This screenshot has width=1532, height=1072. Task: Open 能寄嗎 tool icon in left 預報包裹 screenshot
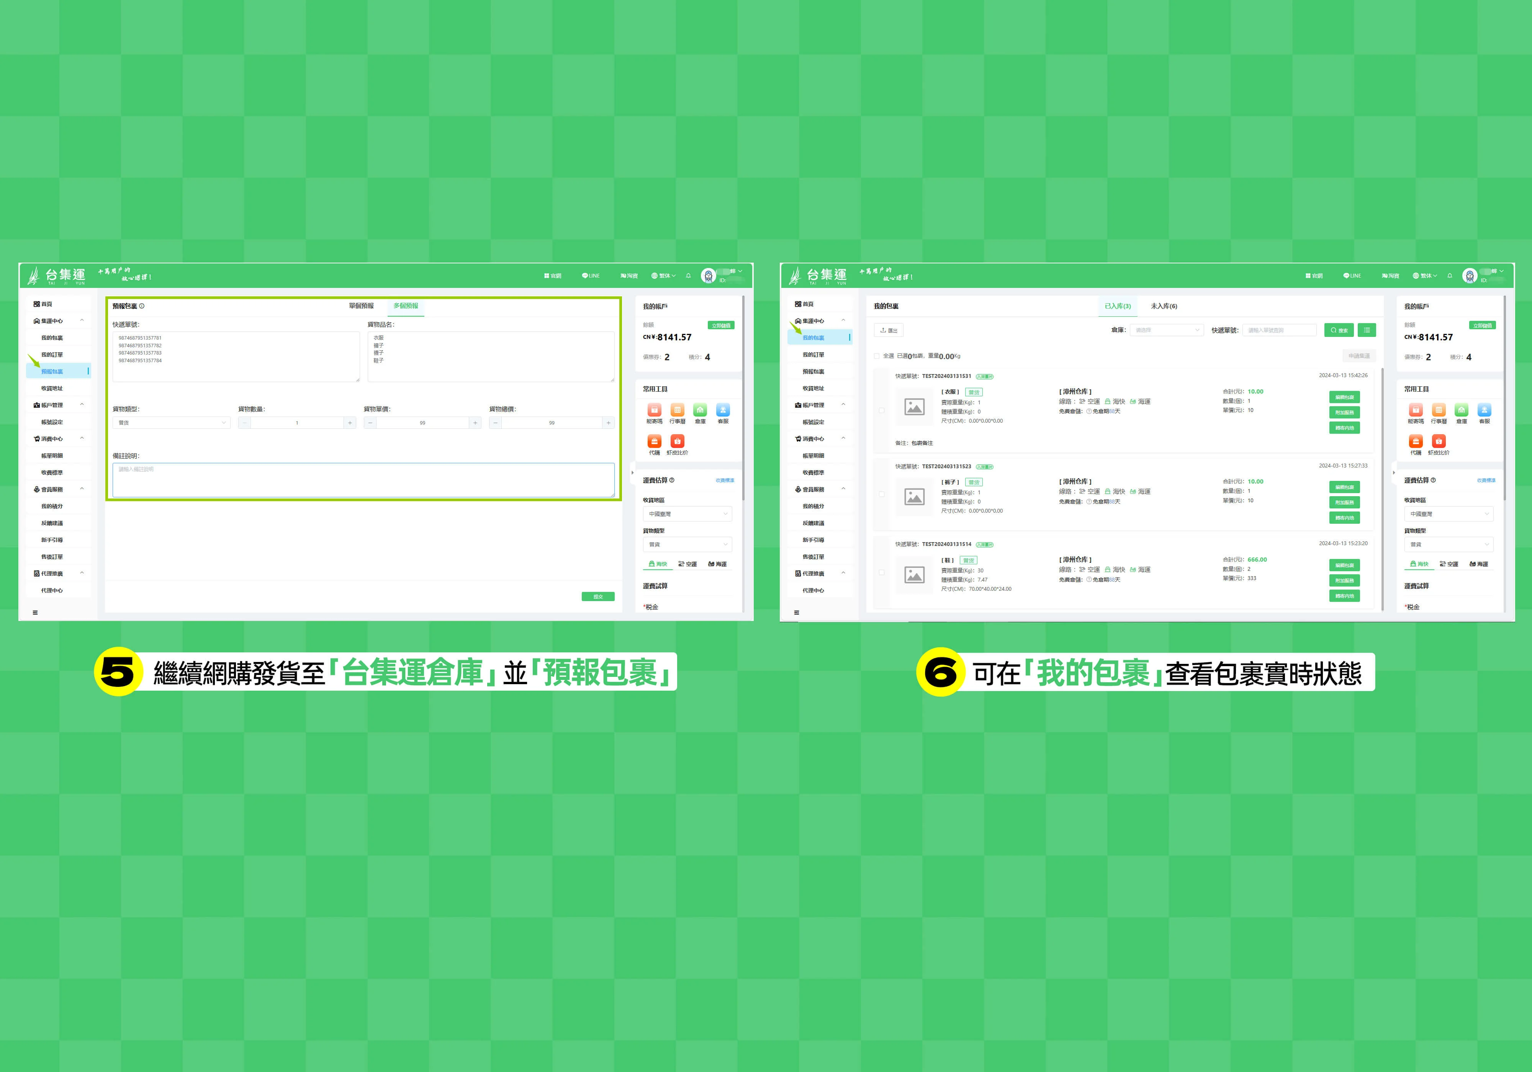click(x=654, y=410)
